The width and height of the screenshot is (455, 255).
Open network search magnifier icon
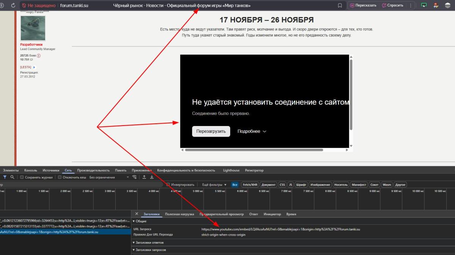[13, 177]
